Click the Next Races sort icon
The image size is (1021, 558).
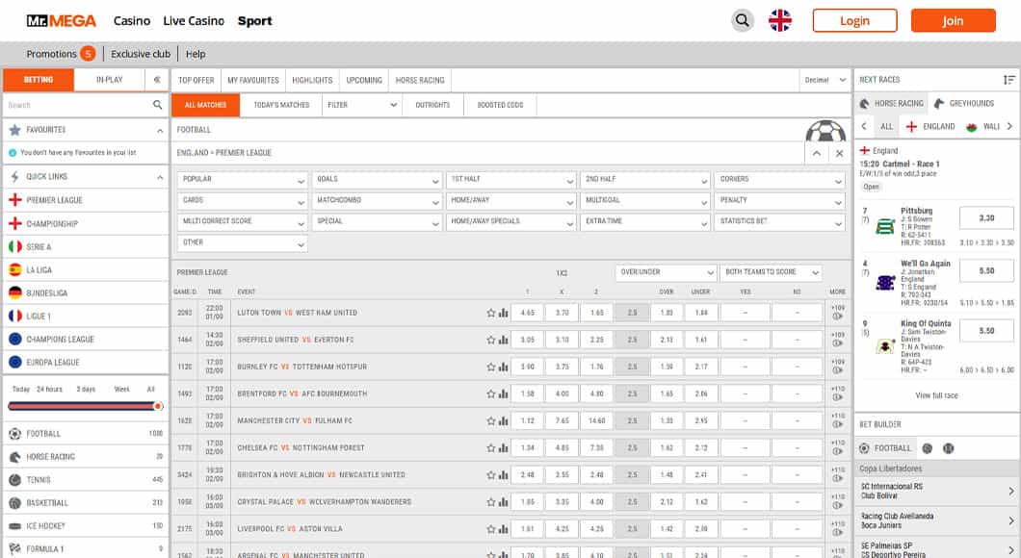(x=1008, y=79)
